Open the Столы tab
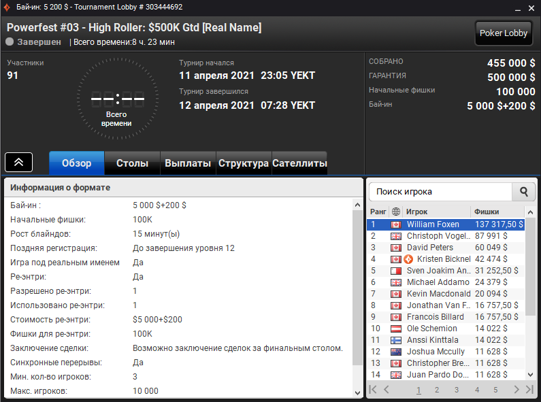This screenshot has height=402, width=541. coord(132,163)
